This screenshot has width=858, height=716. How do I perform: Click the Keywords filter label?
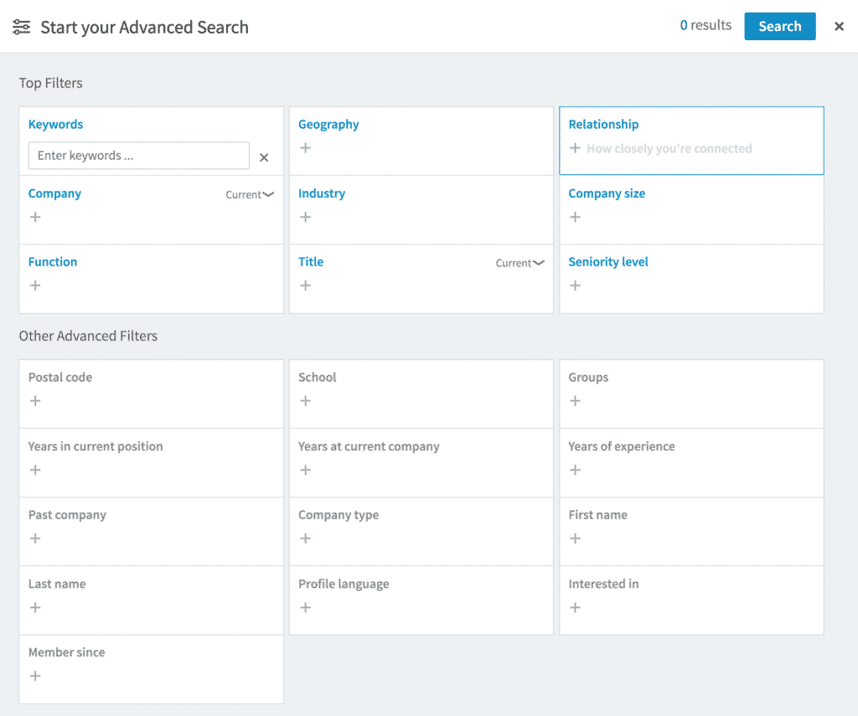[x=56, y=125]
